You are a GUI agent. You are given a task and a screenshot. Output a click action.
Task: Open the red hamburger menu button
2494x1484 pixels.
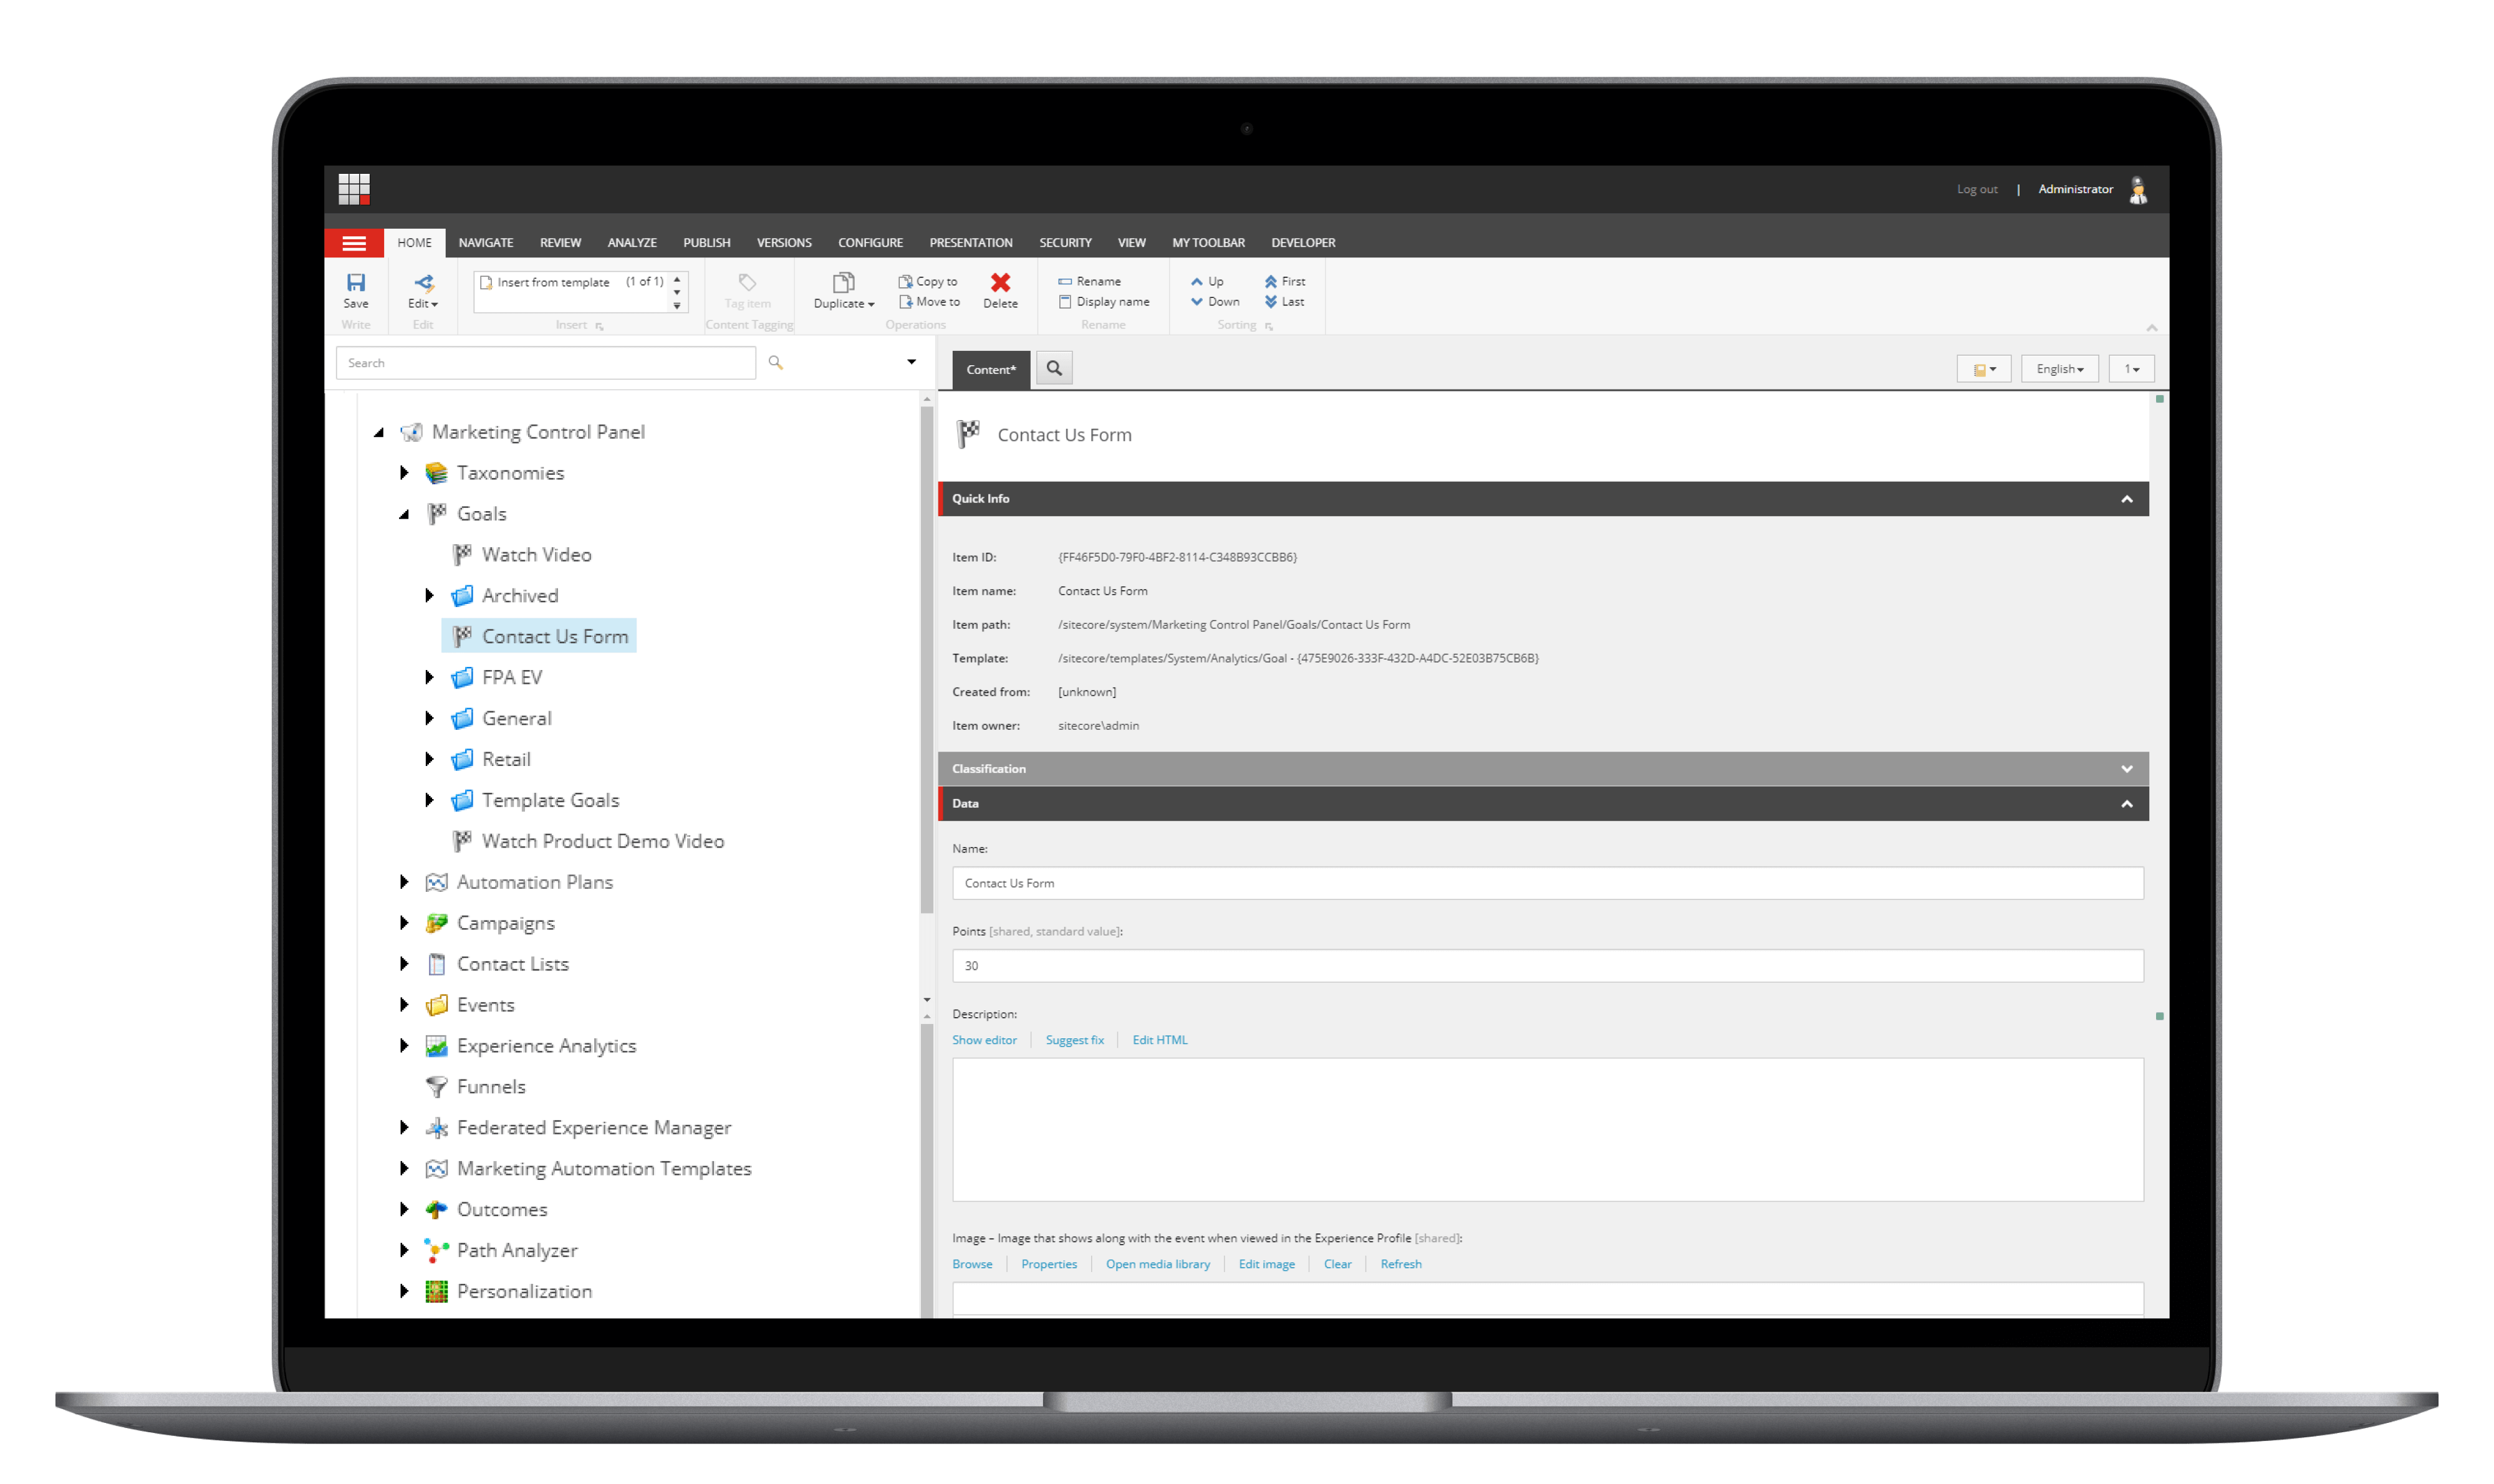click(x=353, y=243)
